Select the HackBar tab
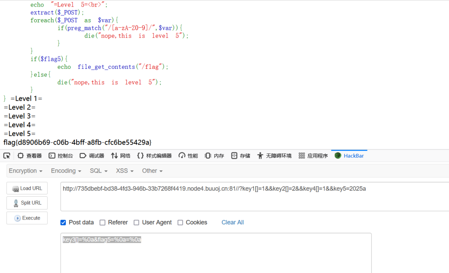 349,156
